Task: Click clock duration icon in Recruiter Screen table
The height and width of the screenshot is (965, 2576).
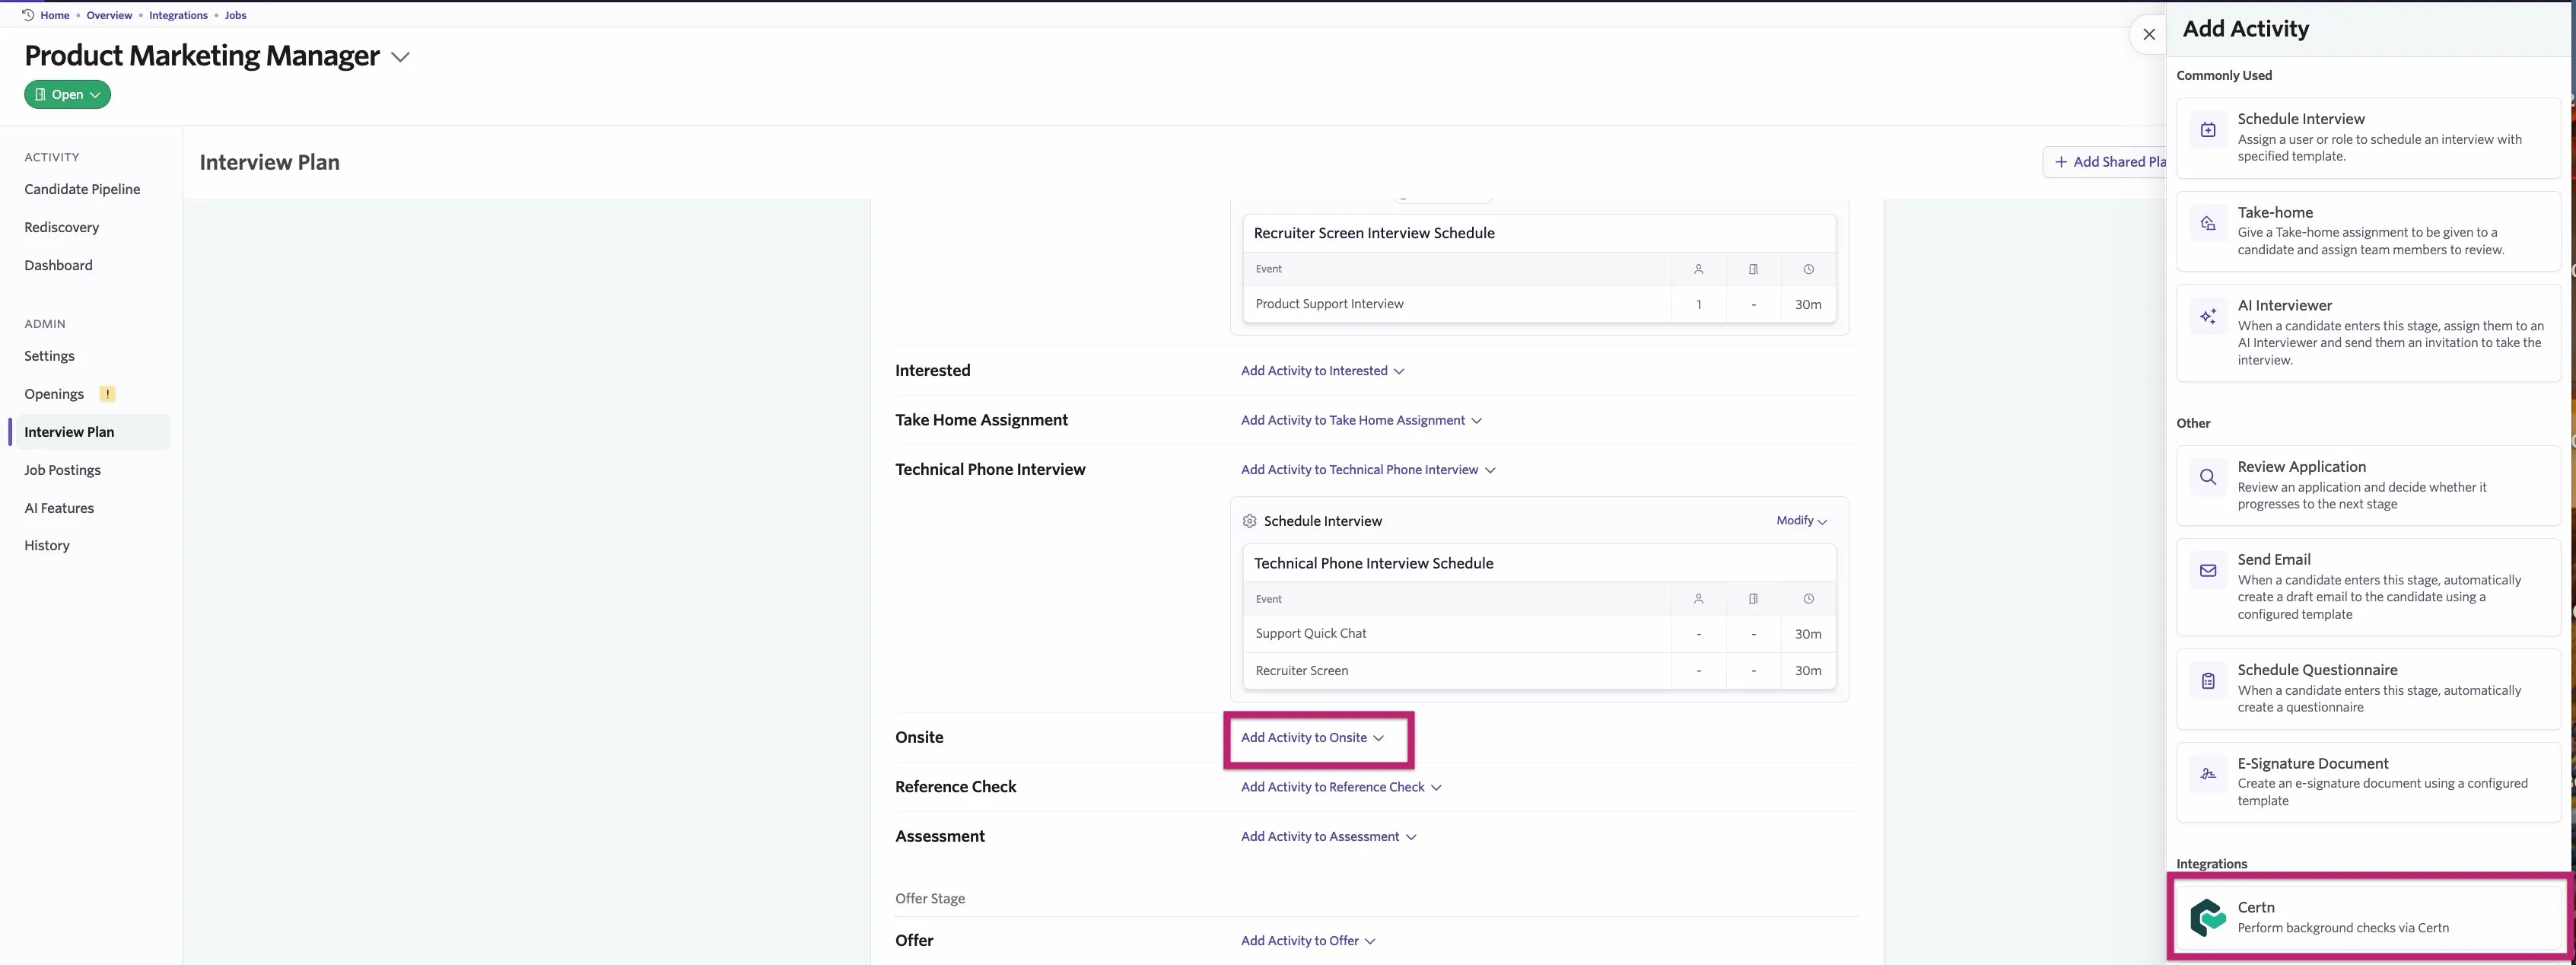Action: click(1808, 269)
